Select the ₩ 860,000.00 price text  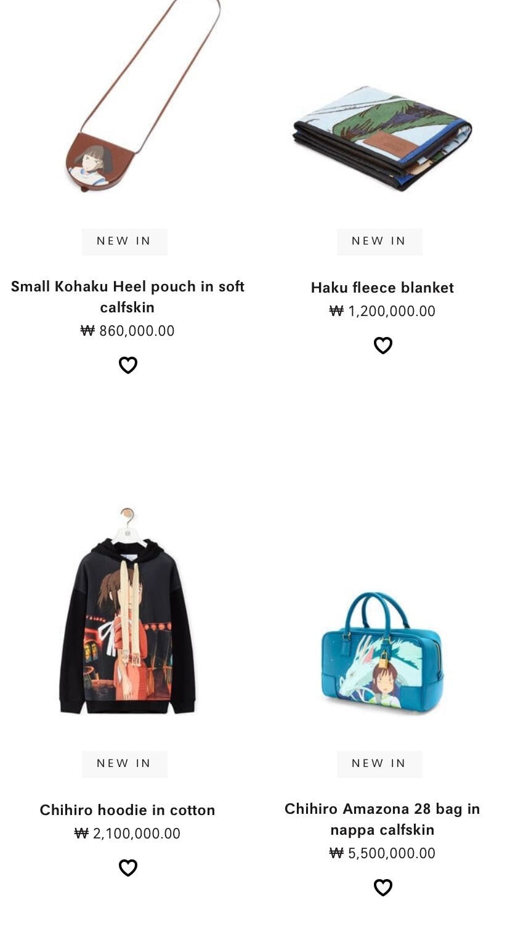pos(127,331)
